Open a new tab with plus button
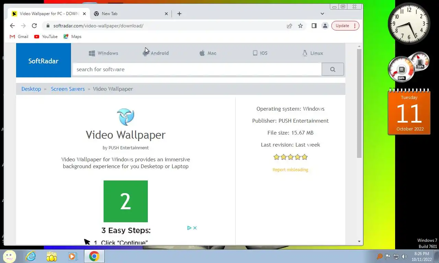439x263 pixels. (179, 14)
